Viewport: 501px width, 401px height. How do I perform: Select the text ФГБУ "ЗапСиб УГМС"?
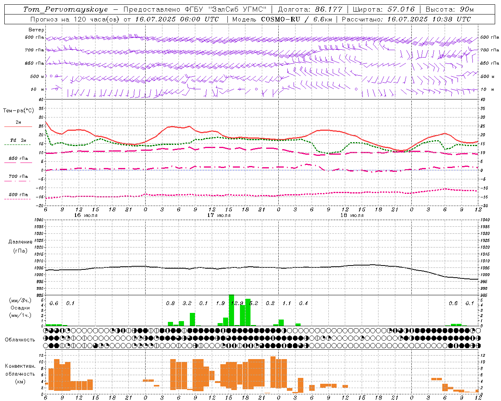pos(225,9)
